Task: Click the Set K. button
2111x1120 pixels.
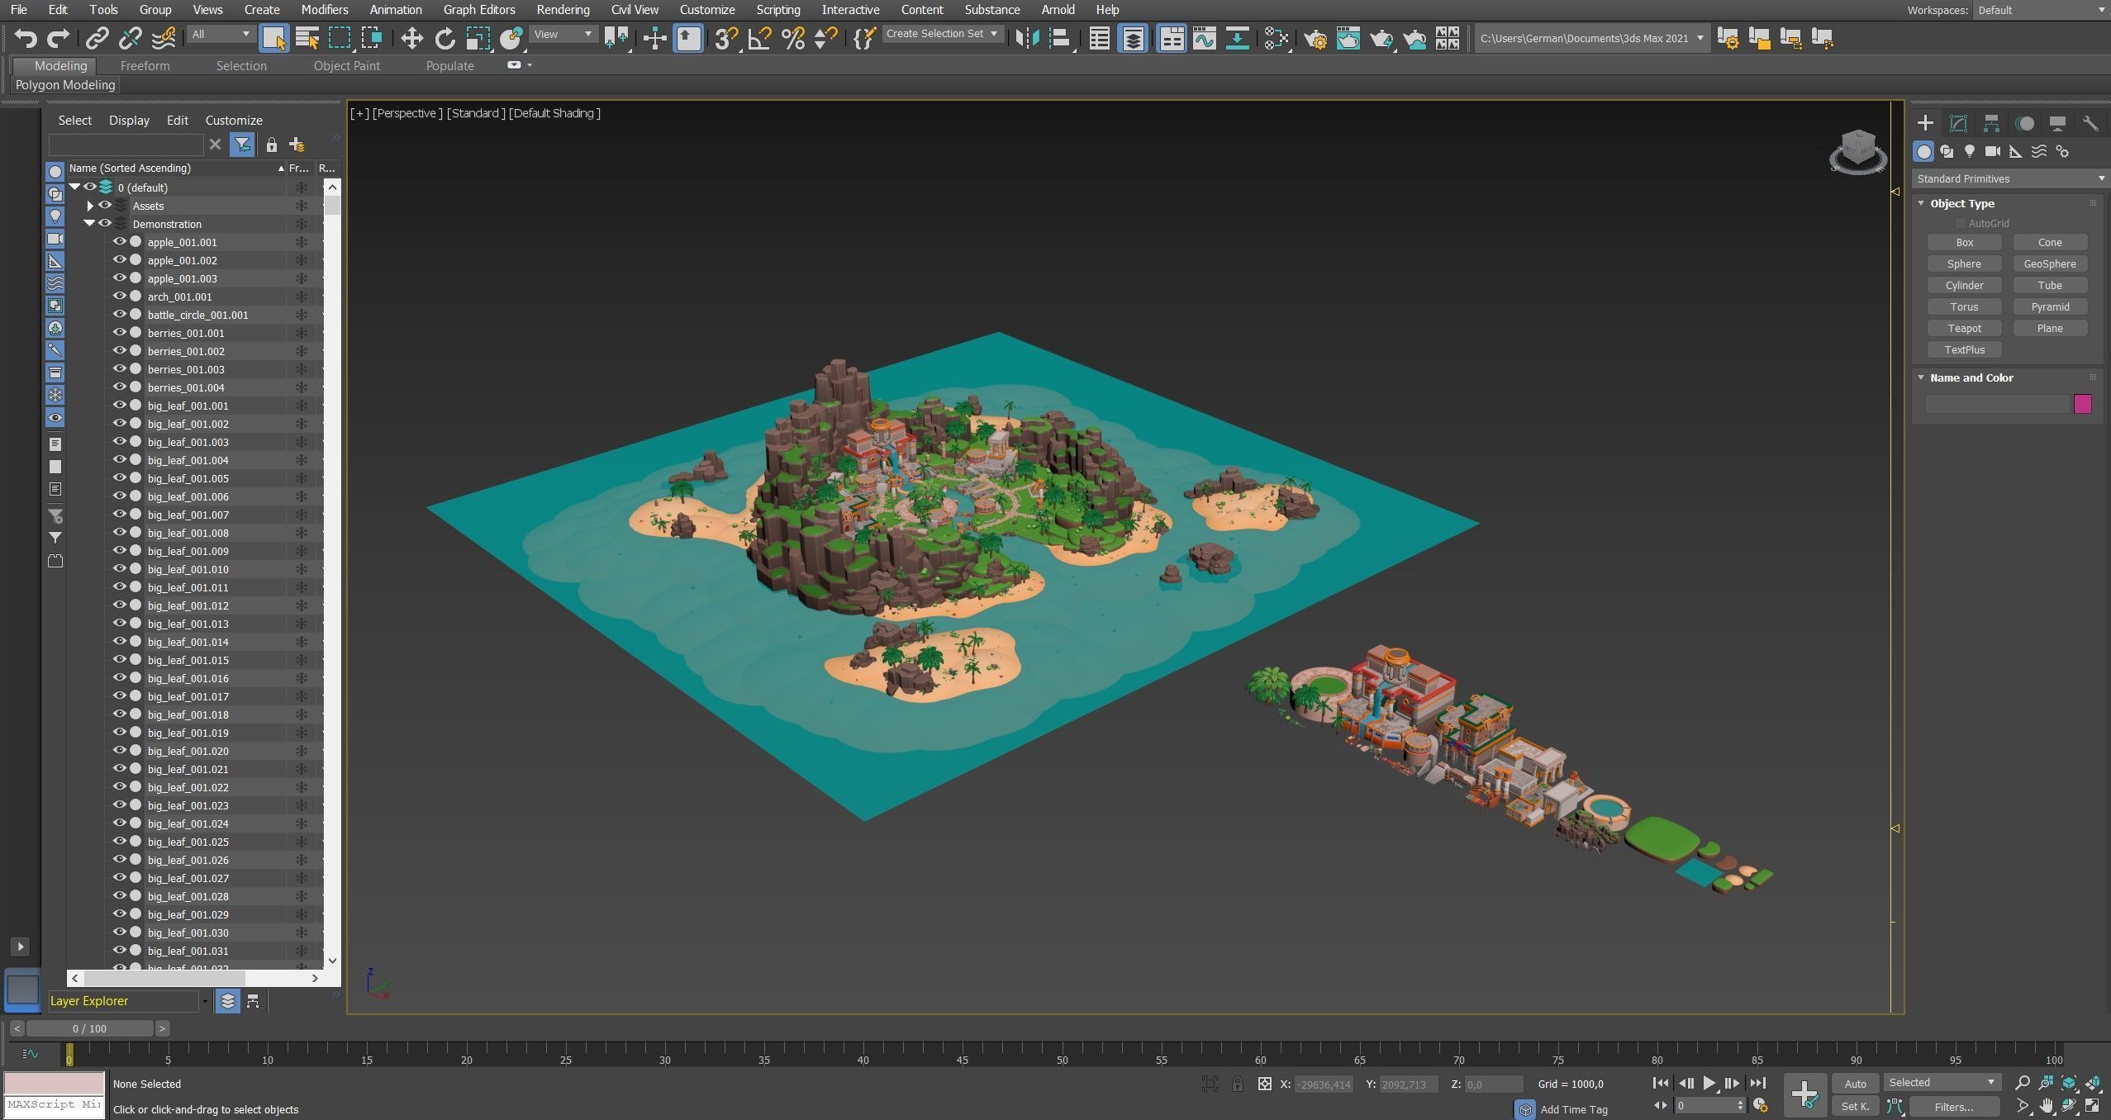Action: coord(1855,1107)
